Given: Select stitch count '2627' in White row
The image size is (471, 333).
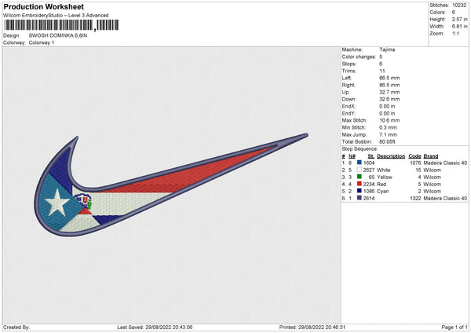Looking at the screenshot, I should pyautogui.click(x=369, y=170).
